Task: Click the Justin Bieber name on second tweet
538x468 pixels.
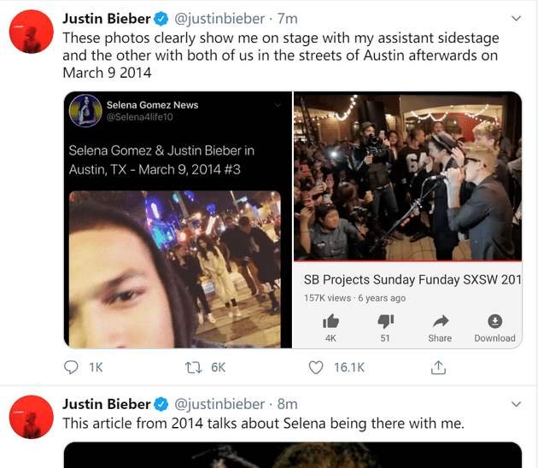Action: coord(106,404)
